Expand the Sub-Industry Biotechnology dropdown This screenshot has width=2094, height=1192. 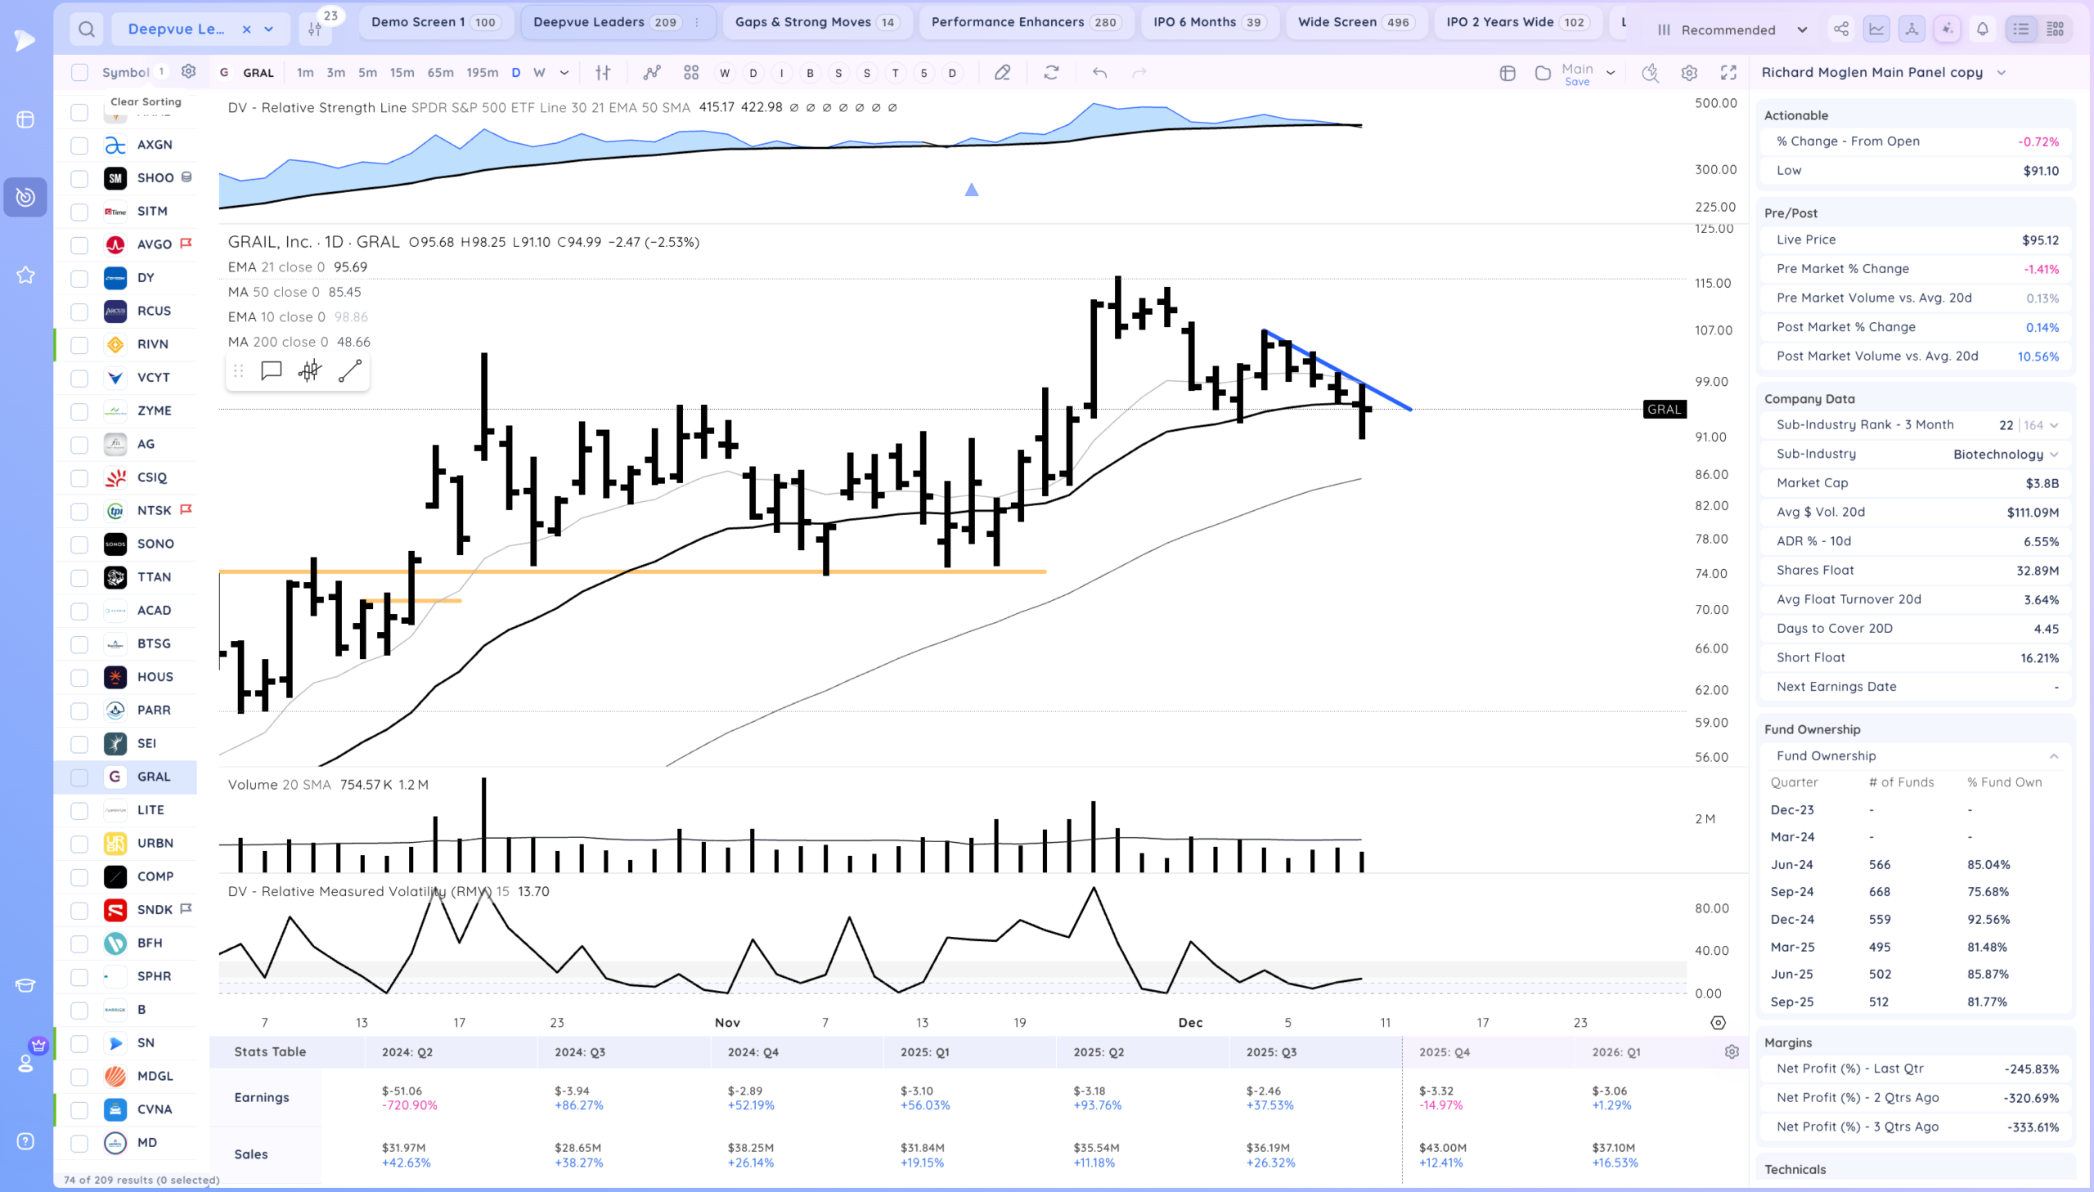[2054, 455]
